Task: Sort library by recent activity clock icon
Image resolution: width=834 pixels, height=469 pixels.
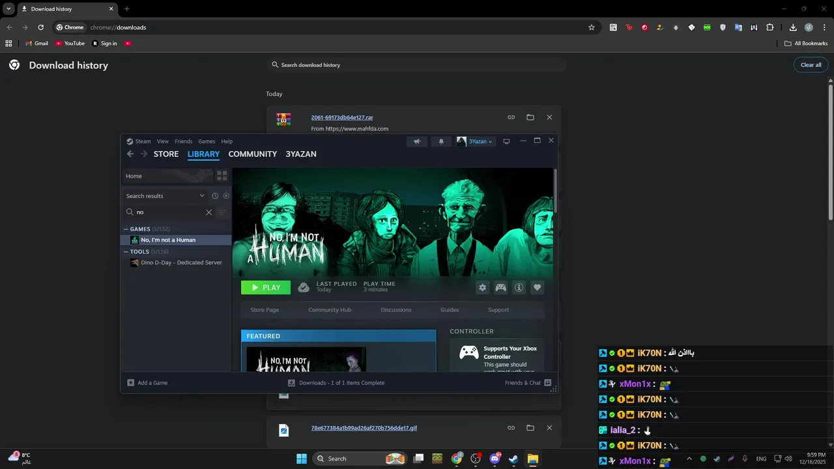Action: pos(215,196)
